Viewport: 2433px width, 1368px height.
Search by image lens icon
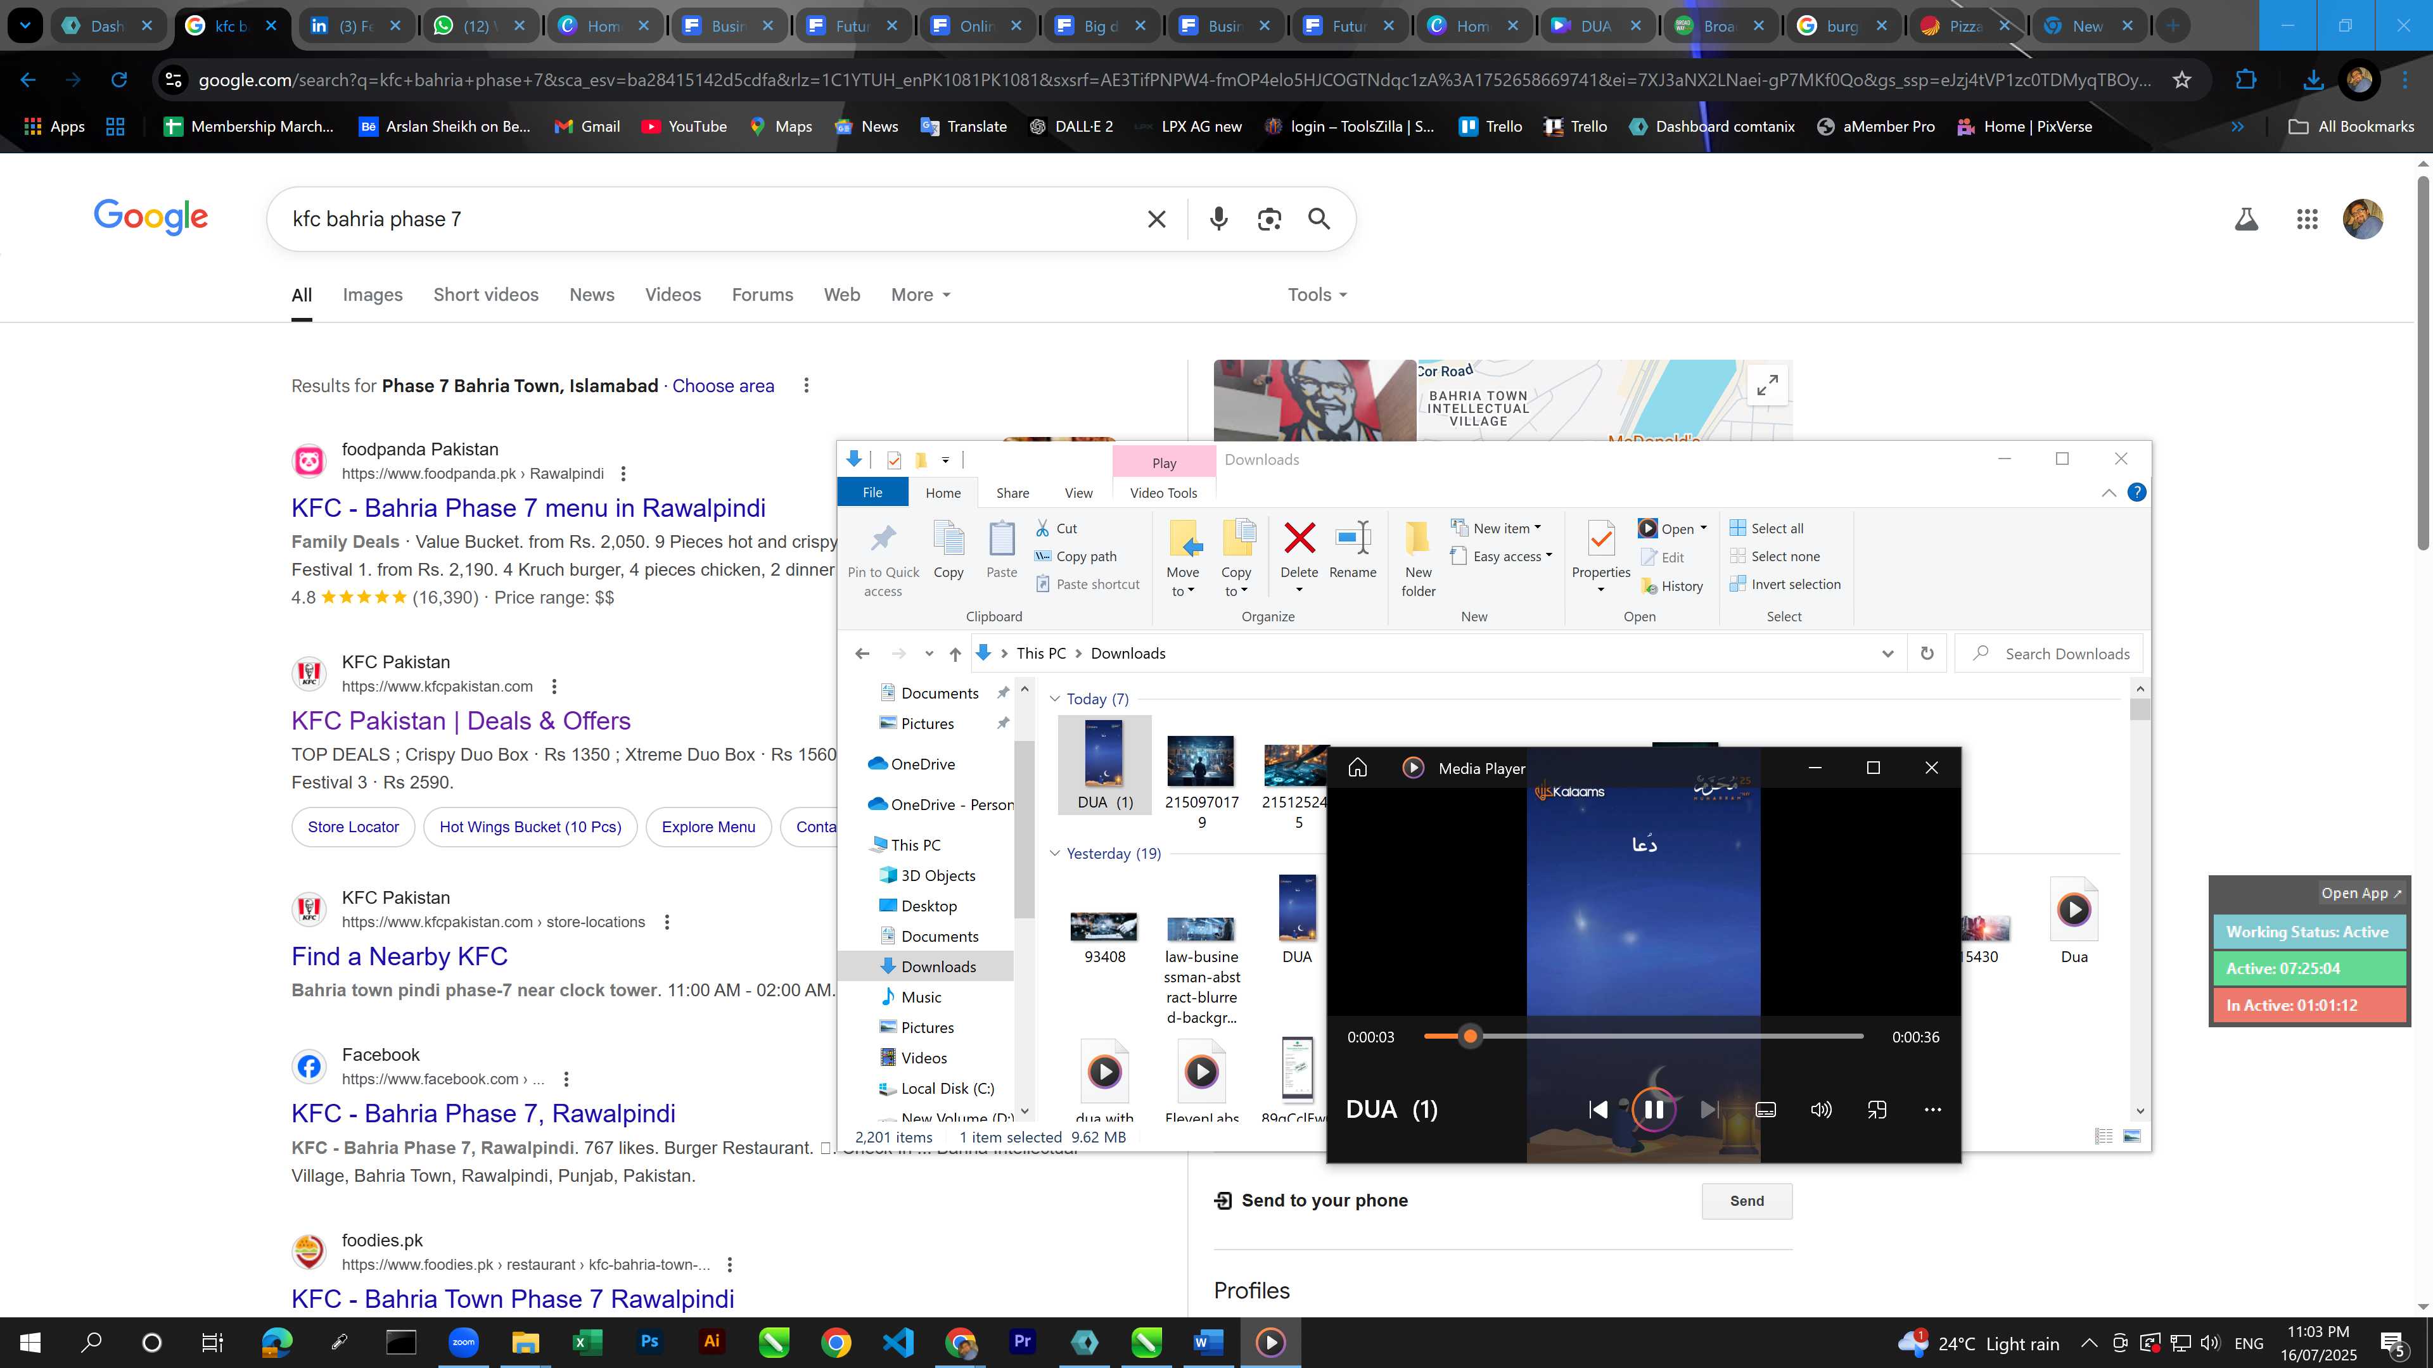1269,219
